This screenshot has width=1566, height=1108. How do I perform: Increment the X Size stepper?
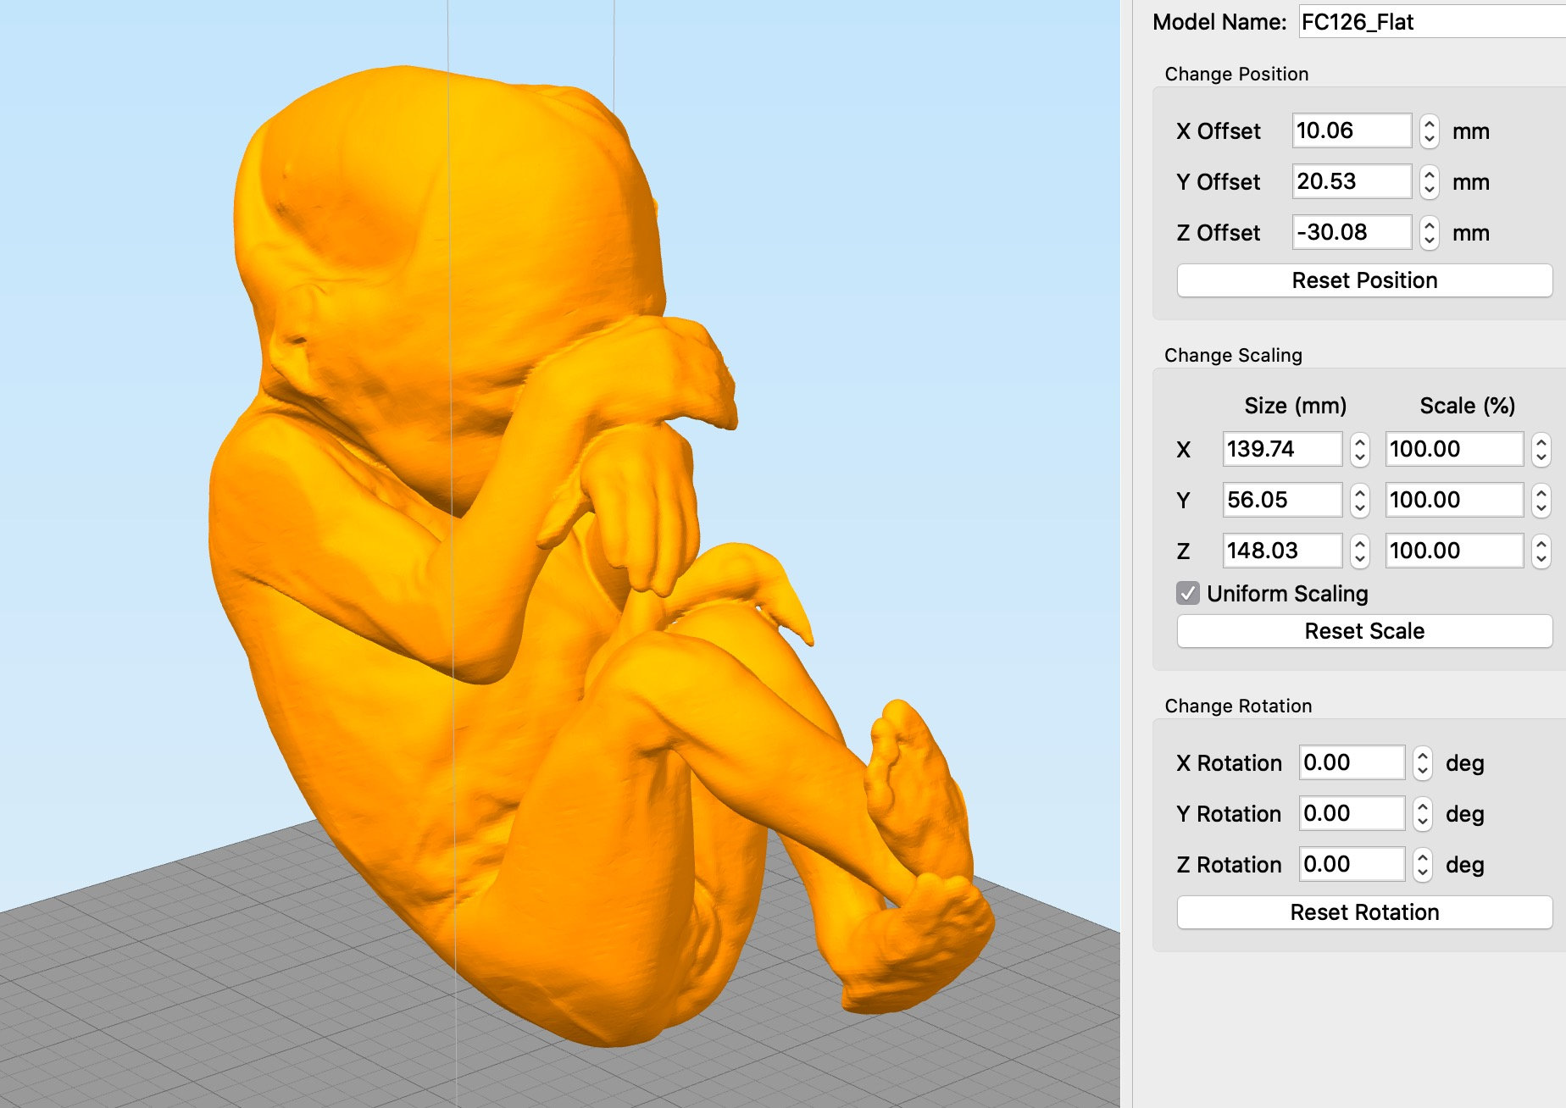pos(1359,443)
